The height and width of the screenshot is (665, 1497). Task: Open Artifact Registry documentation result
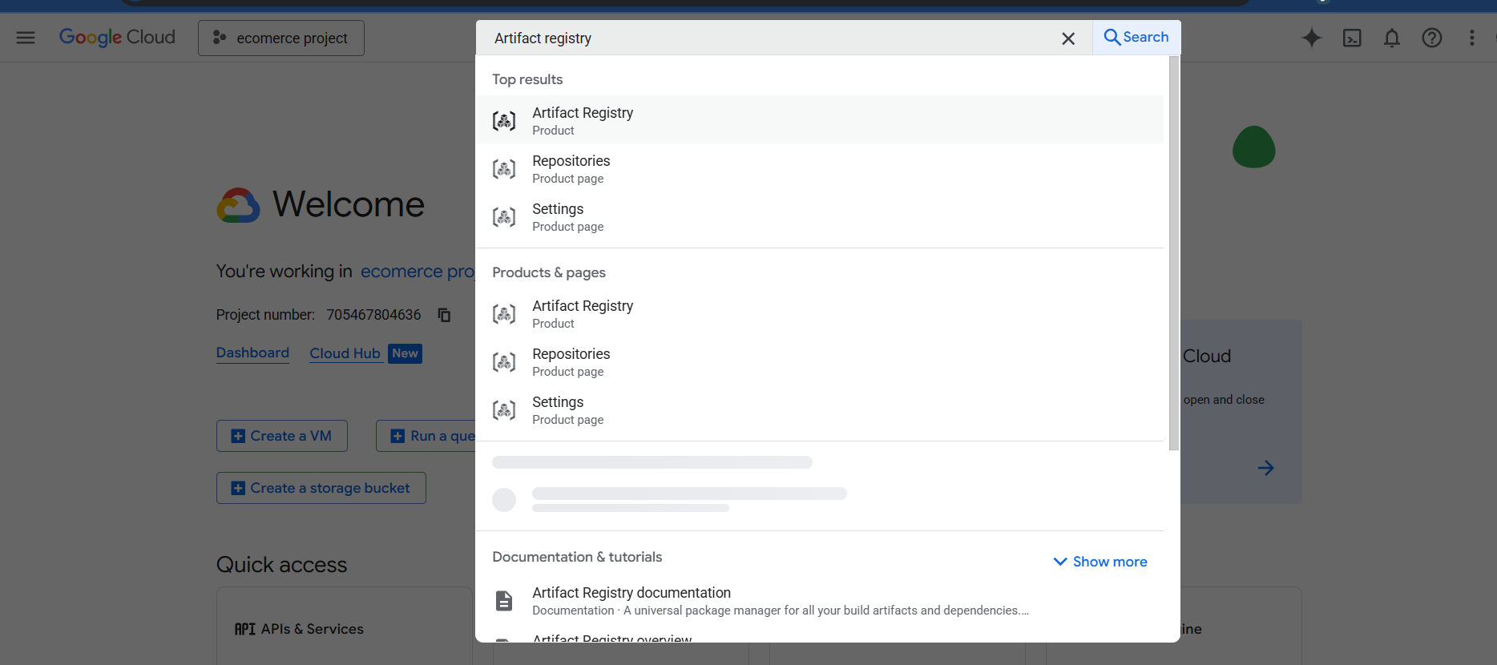[x=631, y=593]
